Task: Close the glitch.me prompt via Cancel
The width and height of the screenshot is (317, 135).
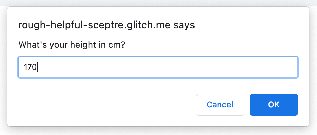Action: pyautogui.click(x=220, y=105)
